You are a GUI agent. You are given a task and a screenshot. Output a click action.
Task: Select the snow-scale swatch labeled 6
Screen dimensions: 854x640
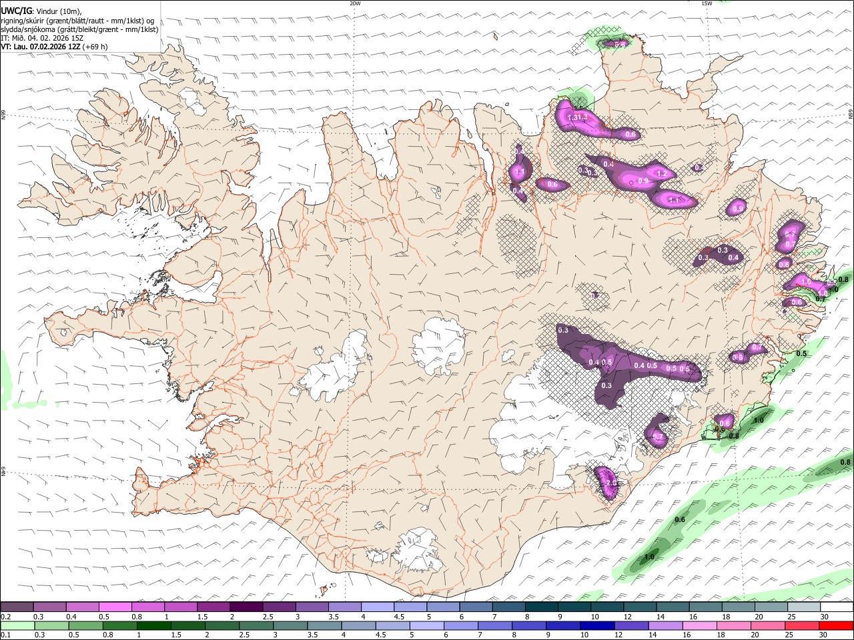[x=476, y=607]
